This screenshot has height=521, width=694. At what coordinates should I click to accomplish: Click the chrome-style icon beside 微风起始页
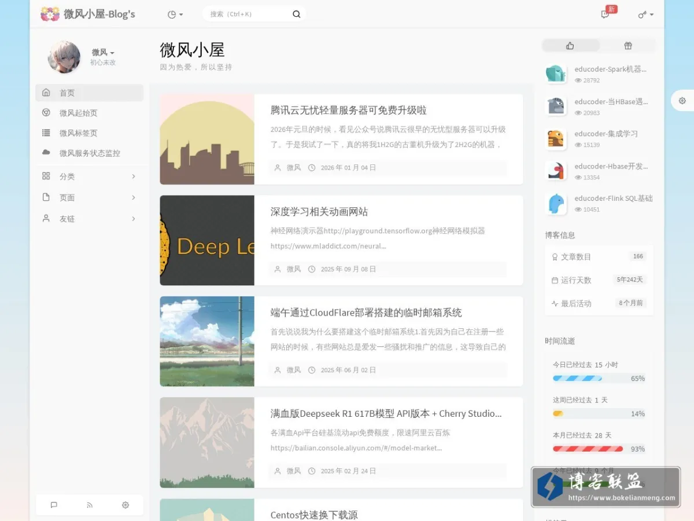click(x=46, y=113)
